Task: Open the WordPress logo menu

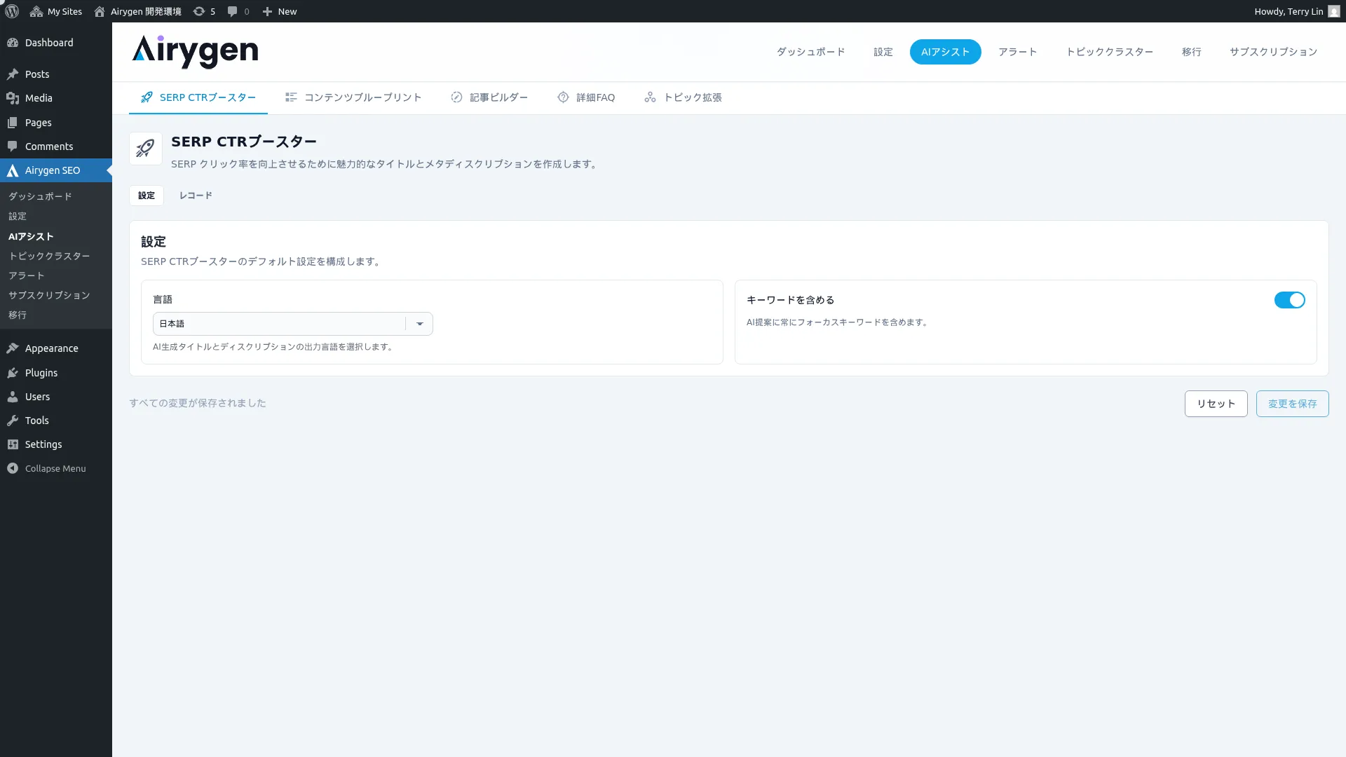Action: tap(12, 11)
